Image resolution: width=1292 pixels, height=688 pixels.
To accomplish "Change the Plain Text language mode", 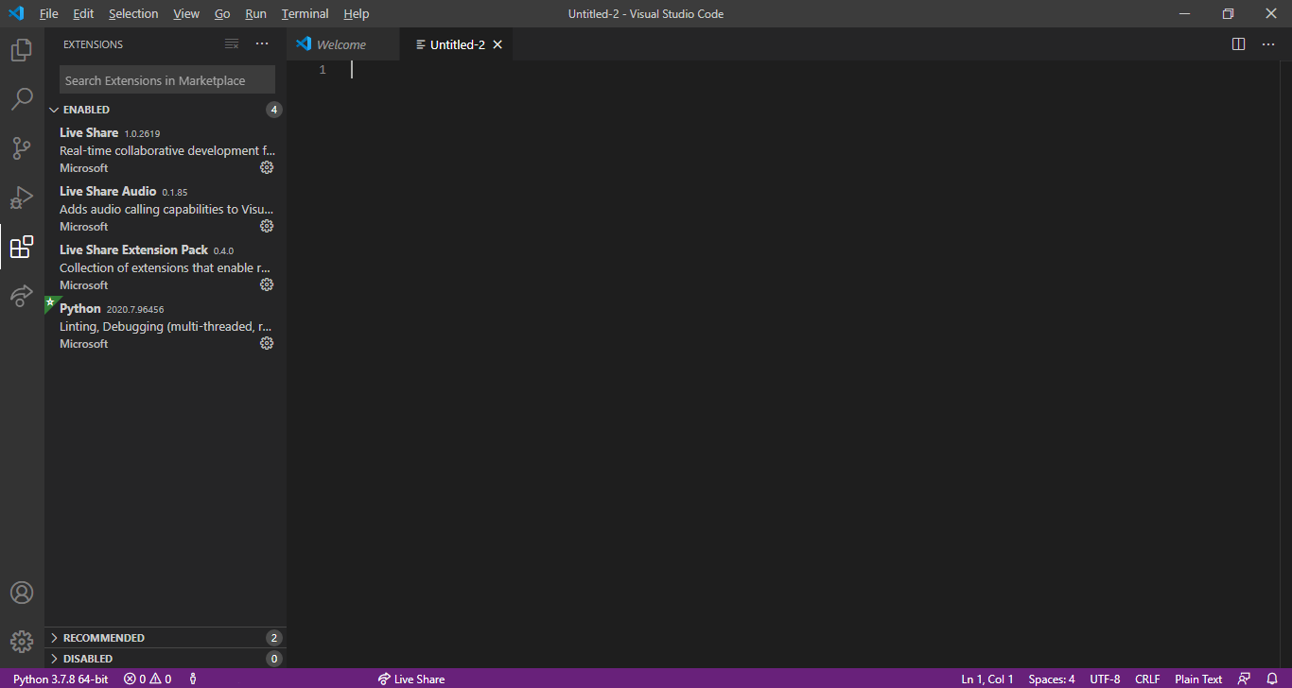I will point(1198,679).
